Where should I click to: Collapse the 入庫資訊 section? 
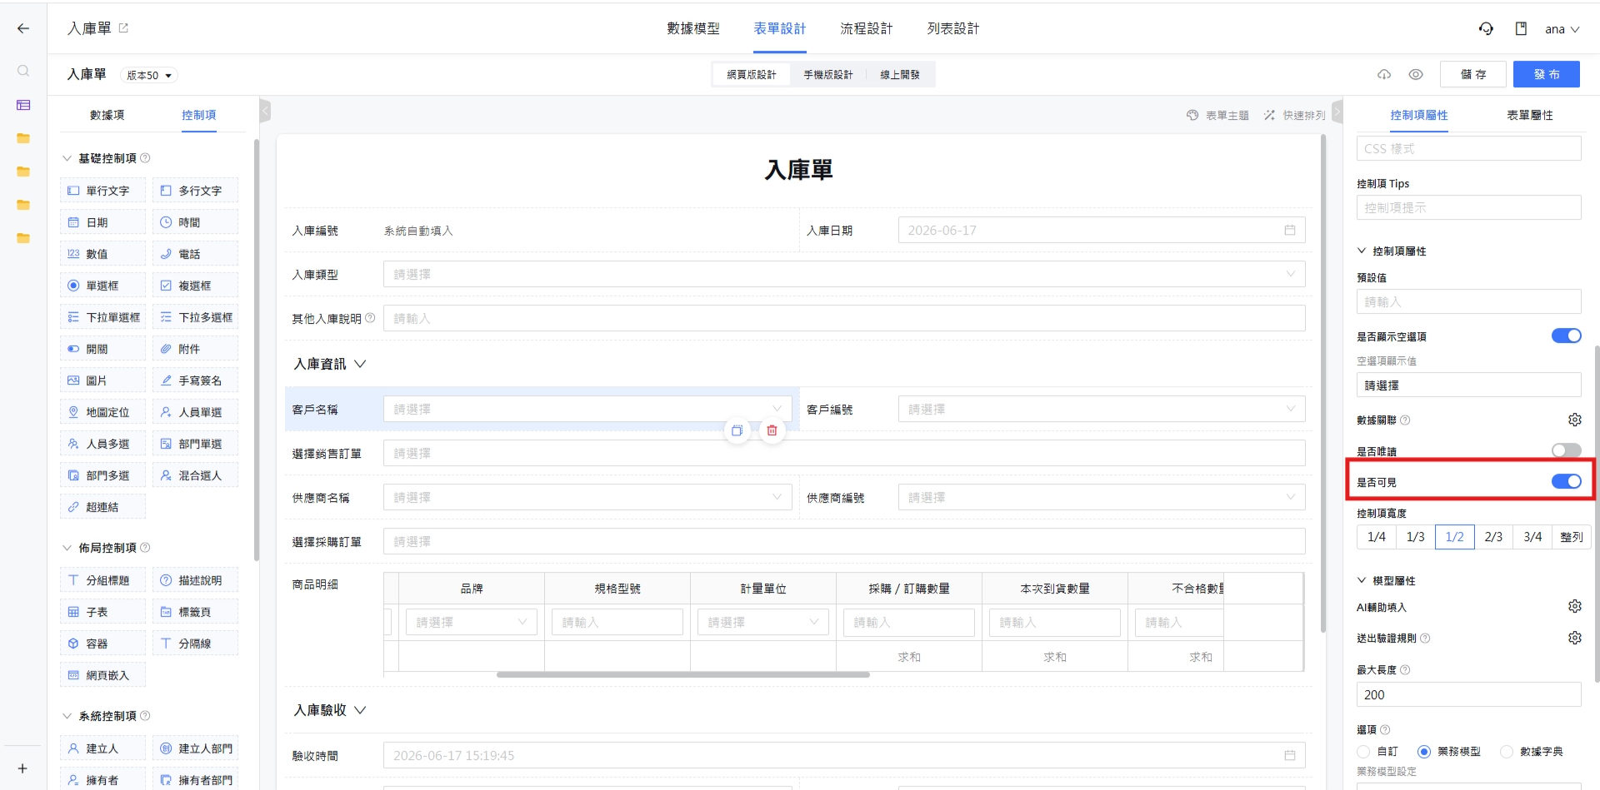pos(360,364)
